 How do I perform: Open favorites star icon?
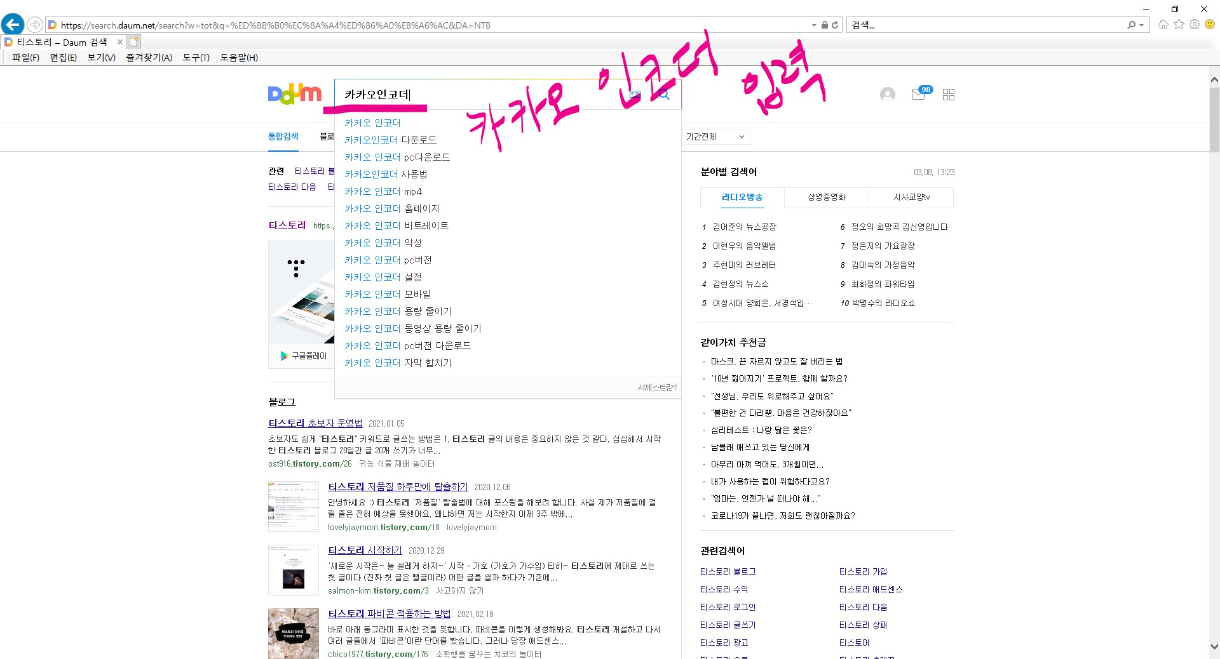click(x=1179, y=25)
